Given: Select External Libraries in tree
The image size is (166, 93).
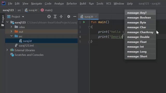Looking at the screenshot, I should point(41,50).
